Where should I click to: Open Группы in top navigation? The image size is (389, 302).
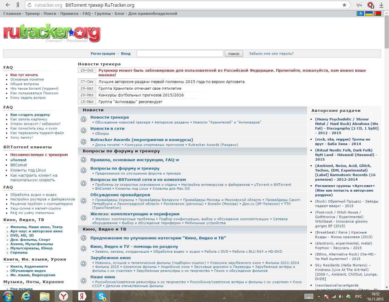pos(102,14)
